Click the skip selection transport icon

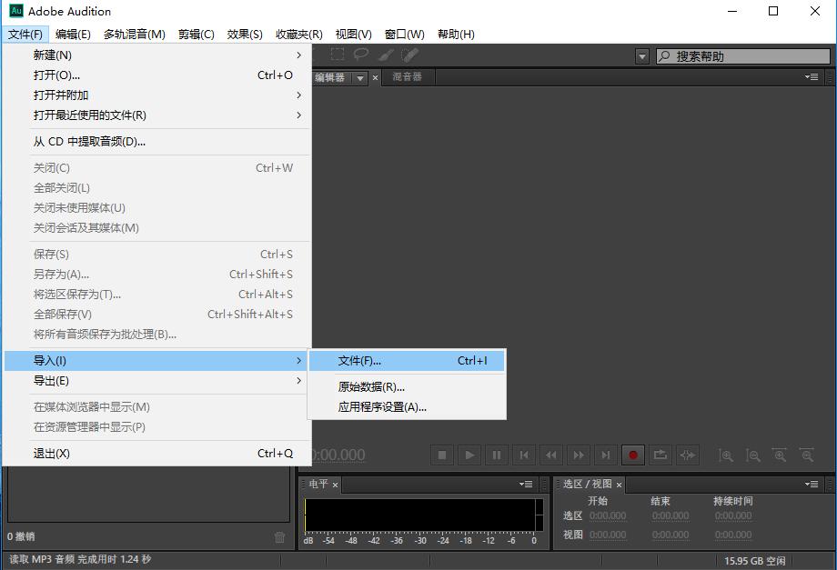tap(687, 455)
